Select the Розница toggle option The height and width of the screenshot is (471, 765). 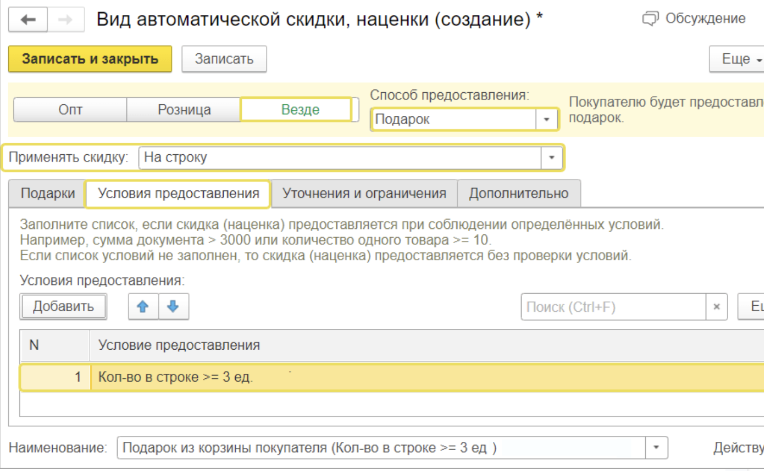coord(184,110)
